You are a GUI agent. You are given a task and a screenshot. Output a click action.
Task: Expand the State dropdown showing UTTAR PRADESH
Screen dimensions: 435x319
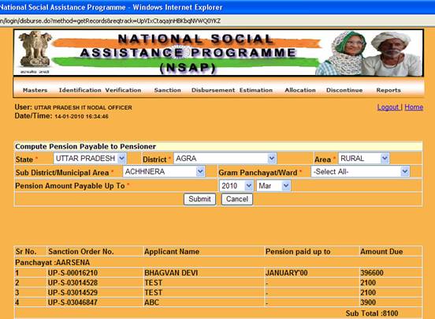click(90, 159)
